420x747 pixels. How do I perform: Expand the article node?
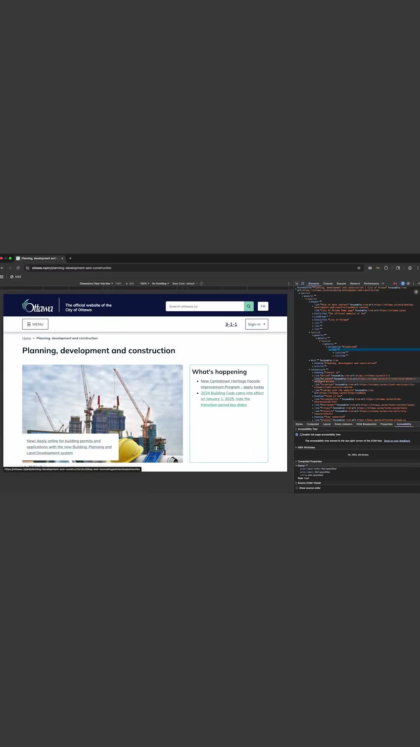coord(313,366)
